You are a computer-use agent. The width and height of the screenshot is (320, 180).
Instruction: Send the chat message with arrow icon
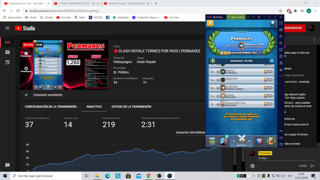(312, 166)
